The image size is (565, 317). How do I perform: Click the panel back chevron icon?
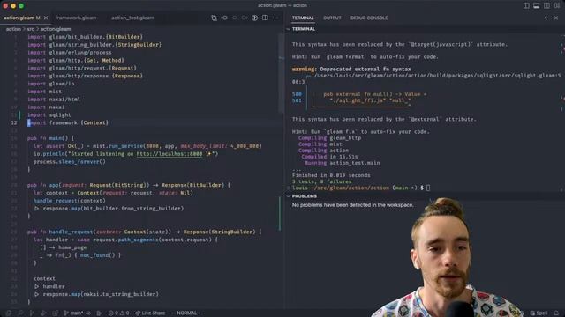546,18
